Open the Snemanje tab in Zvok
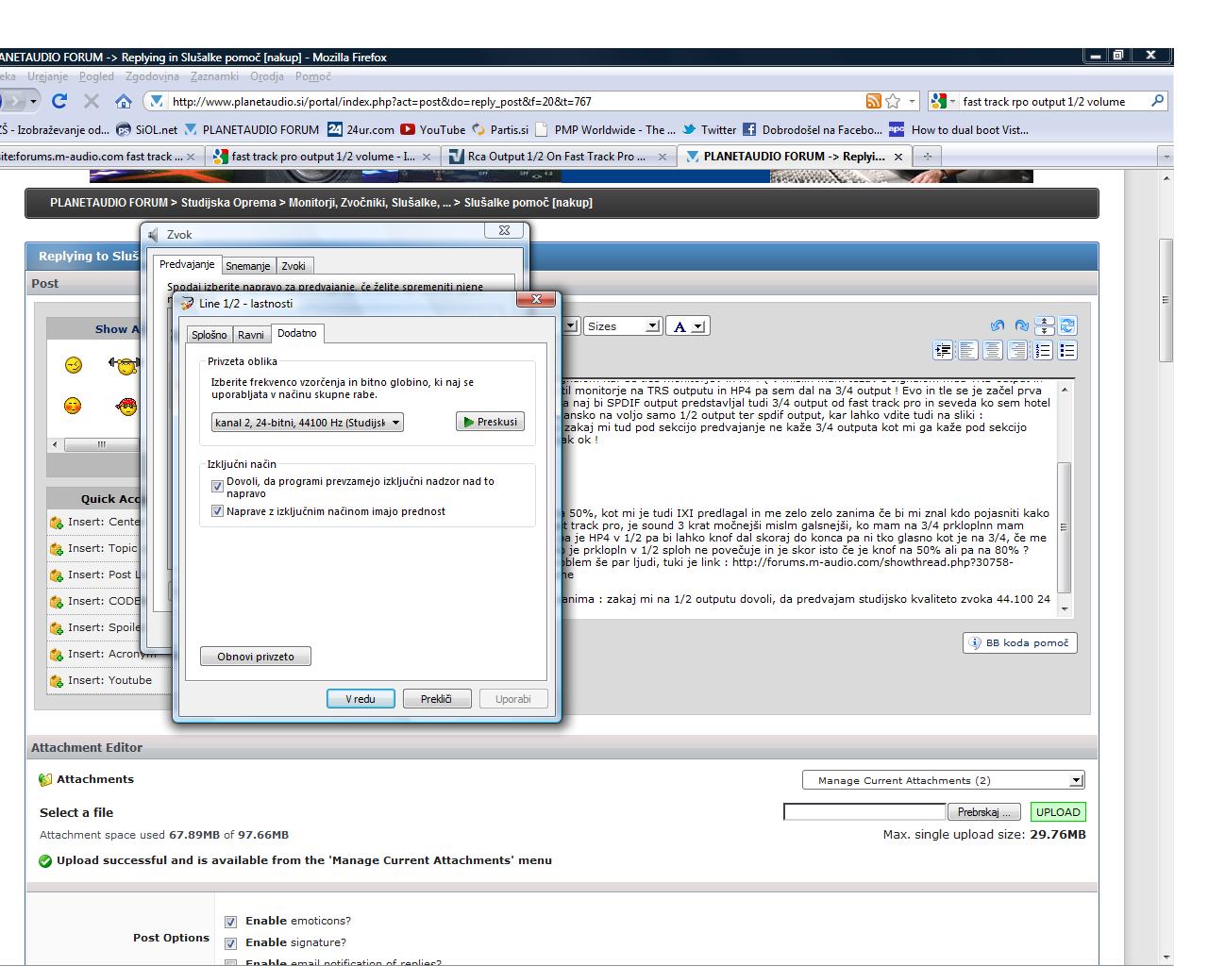 pos(247,266)
